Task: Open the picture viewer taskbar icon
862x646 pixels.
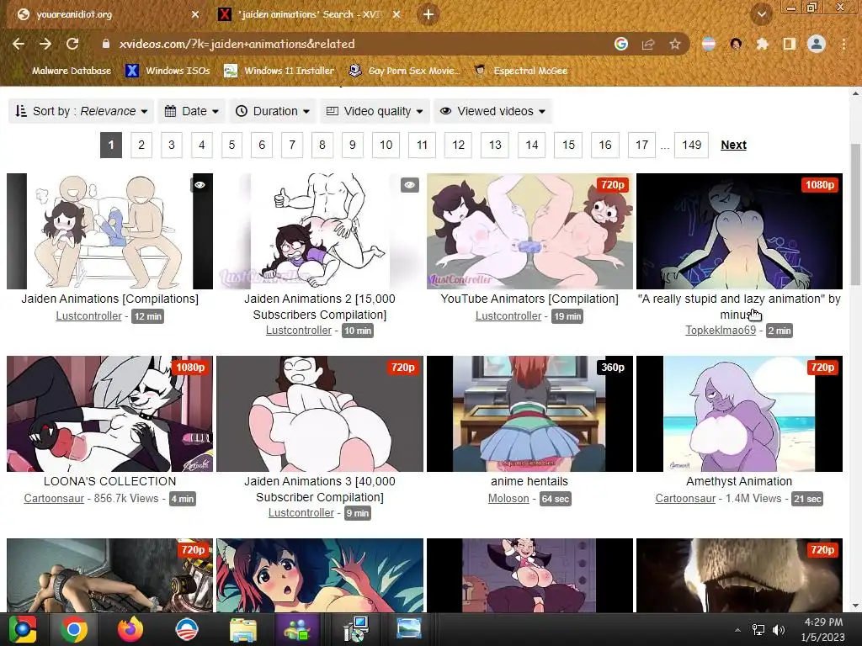Action: pos(409,629)
